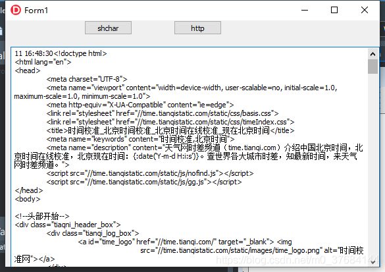Click the meta keywords line
This screenshot has width=385, height=272.
point(140,139)
